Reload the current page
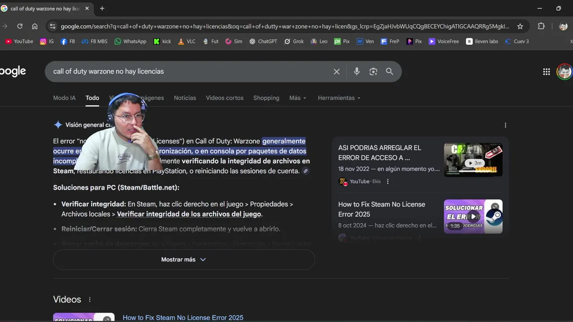Viewport: 573px width, 322px height. [20, 26]
